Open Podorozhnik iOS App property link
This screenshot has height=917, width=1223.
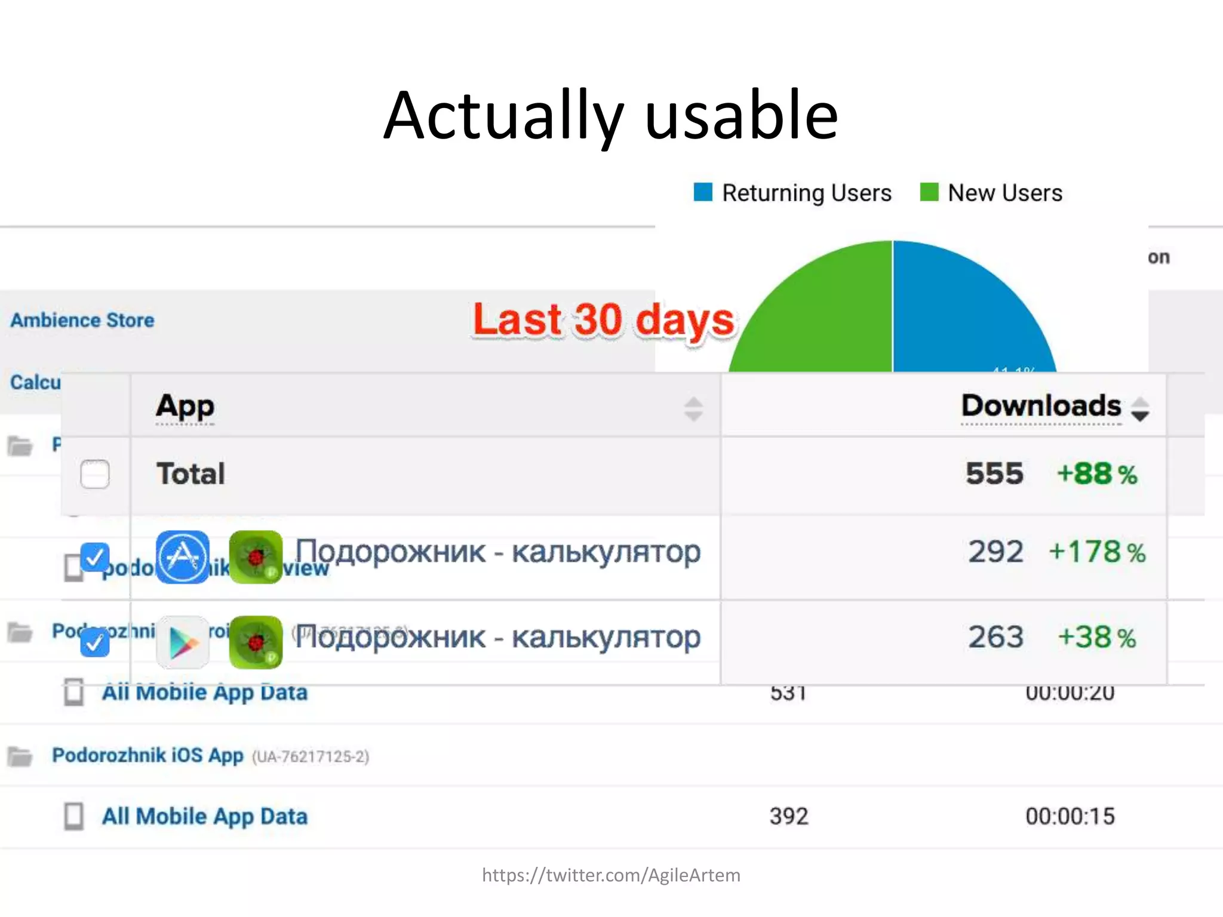click(x=148, y=755)
